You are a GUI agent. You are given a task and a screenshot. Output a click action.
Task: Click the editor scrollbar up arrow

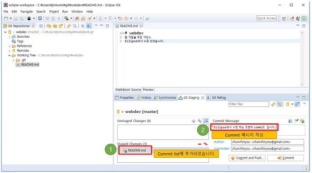(302, 33)
